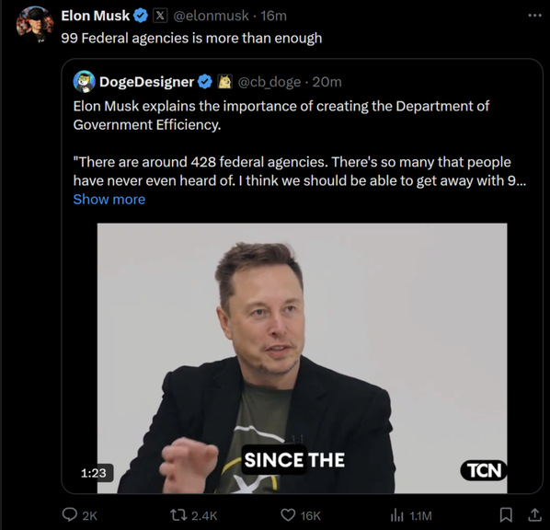Bookmark this post

(506, 515)
